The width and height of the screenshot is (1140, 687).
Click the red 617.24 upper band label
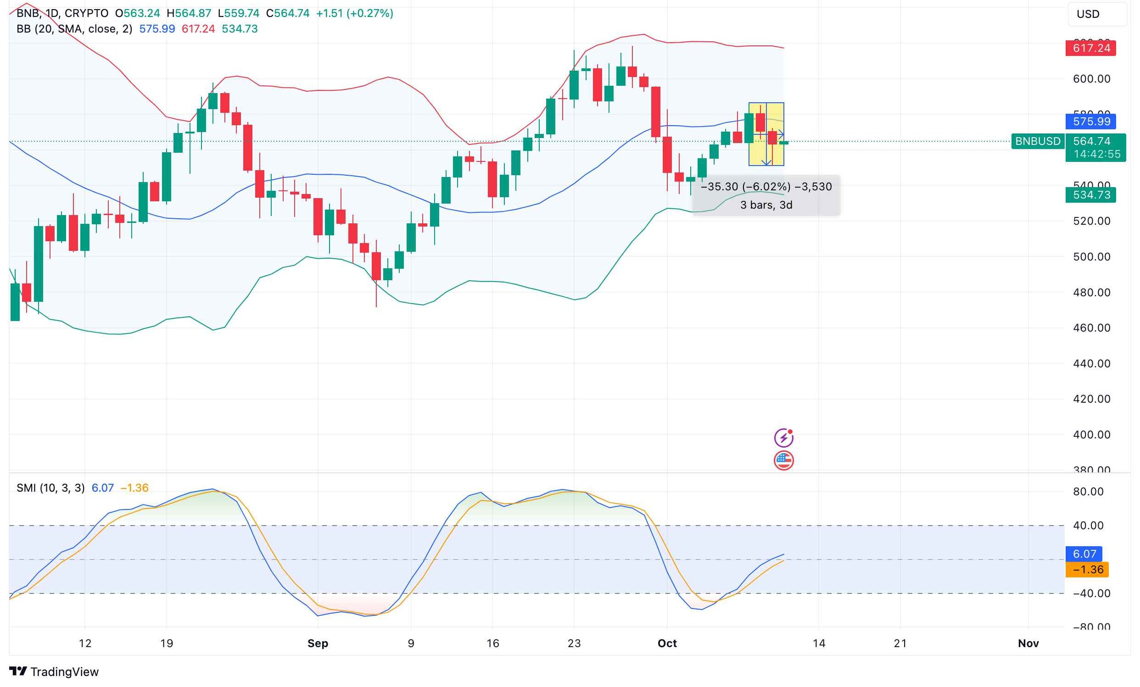click(1090, 48)
